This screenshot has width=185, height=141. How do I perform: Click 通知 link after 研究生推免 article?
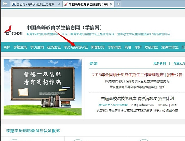[x=162, y=87]
